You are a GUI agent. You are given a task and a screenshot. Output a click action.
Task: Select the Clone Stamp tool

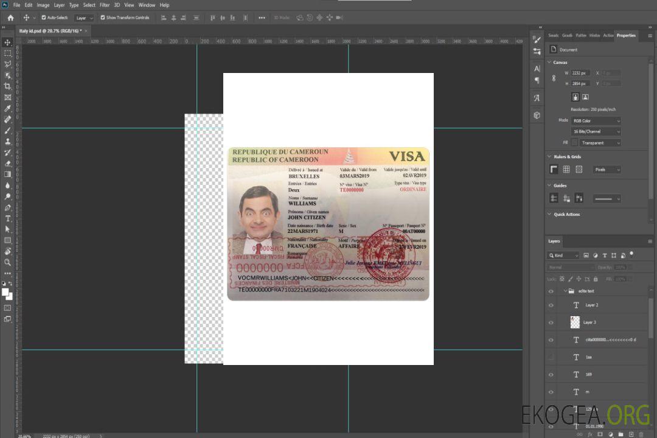click(7, 142)
